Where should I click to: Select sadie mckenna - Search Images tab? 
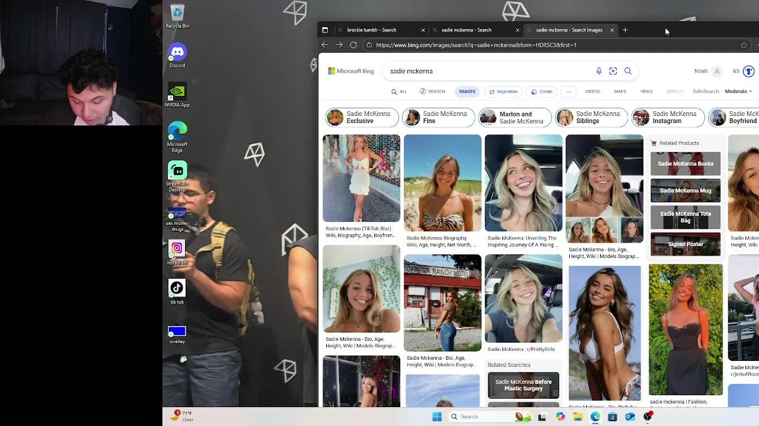(569, 30)
